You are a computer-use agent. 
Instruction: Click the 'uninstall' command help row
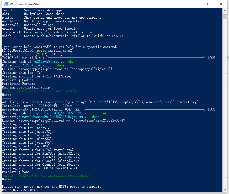pyautogui.click(x=28, y=25)
